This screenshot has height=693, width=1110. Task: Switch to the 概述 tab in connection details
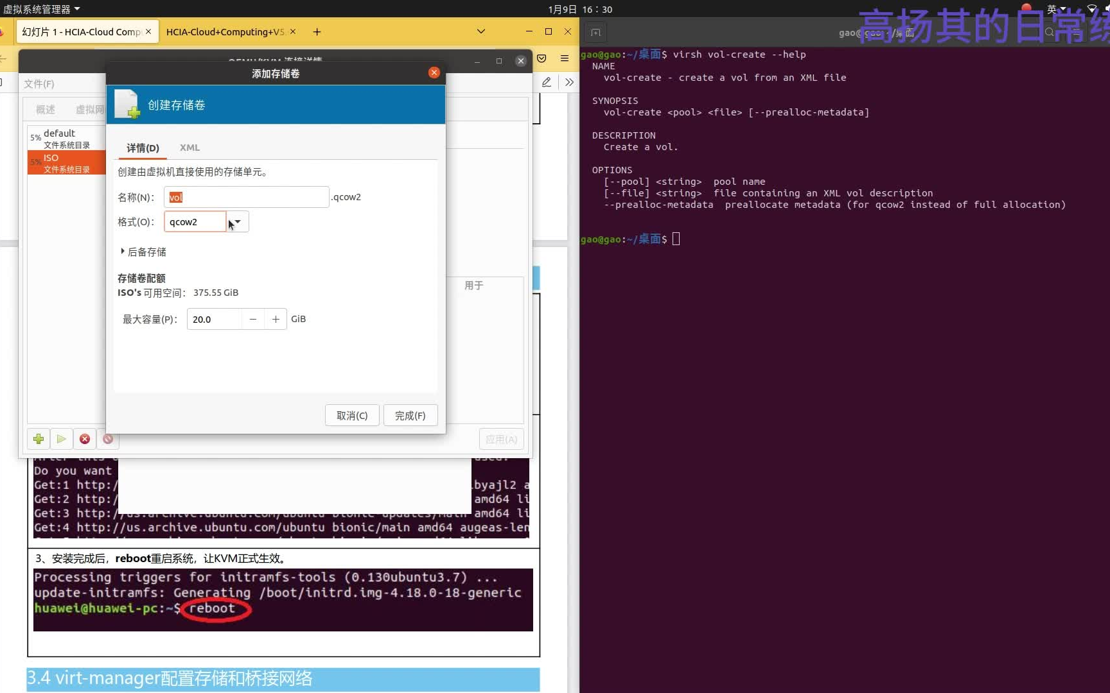(x=45, y=110)
